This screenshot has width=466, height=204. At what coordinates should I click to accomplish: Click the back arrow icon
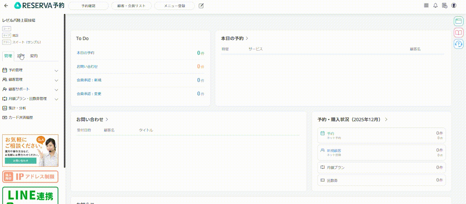click(6, 5)
